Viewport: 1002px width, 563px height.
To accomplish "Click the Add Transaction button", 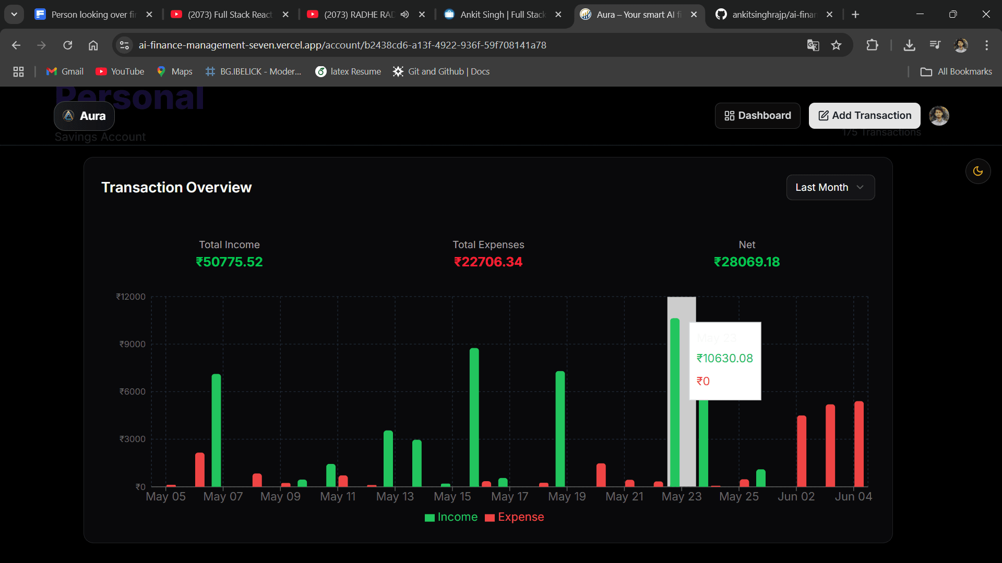I will click(864, 115).
